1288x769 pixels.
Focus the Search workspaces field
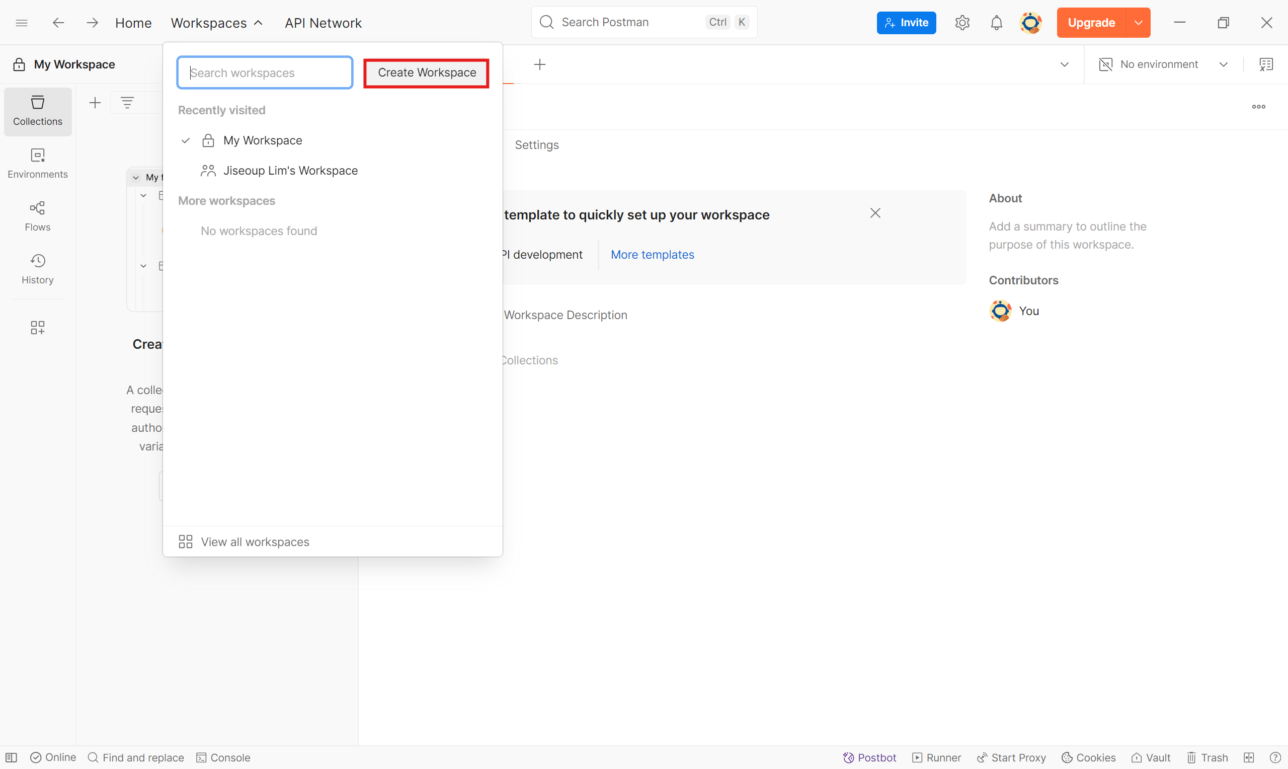pos(265,72)
